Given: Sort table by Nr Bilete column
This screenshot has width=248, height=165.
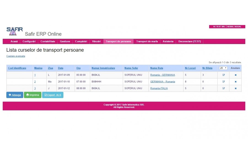Looking at the screenshot, I should (207, 68).
